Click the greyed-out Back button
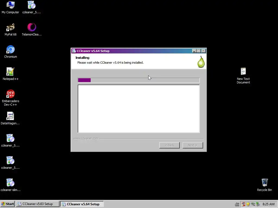This screenshot has width=278, height=208. tap(169, 145)
